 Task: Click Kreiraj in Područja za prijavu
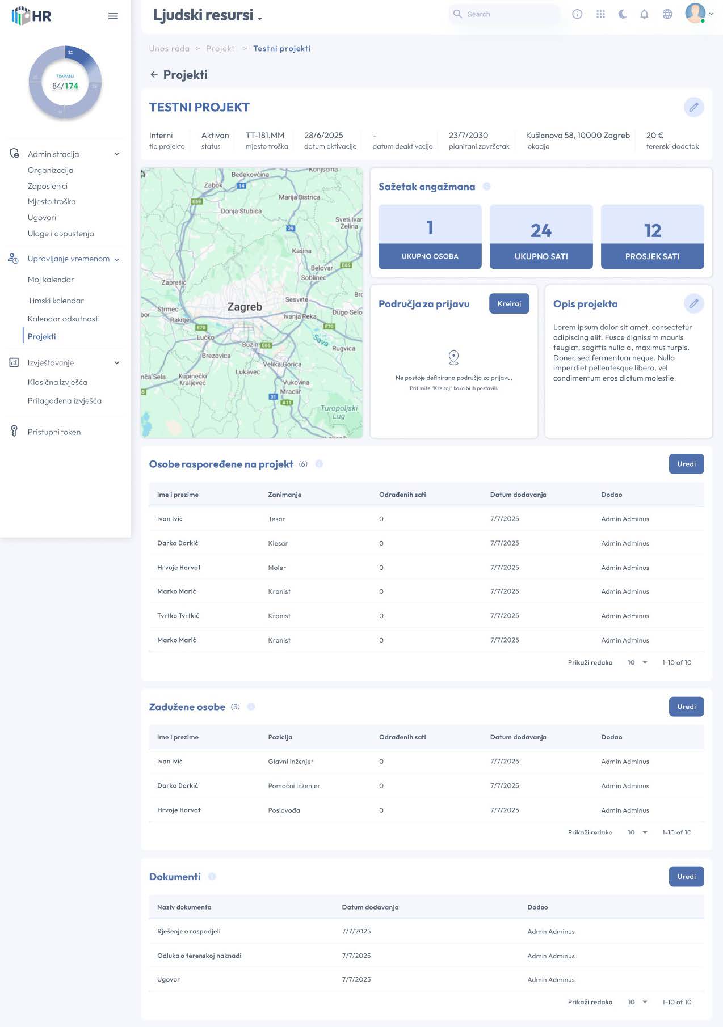(509, 303)
